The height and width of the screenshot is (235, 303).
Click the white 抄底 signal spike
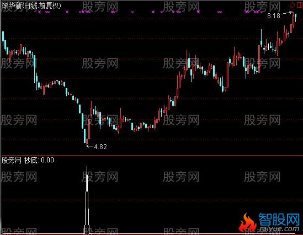click(x=87, y=200)
